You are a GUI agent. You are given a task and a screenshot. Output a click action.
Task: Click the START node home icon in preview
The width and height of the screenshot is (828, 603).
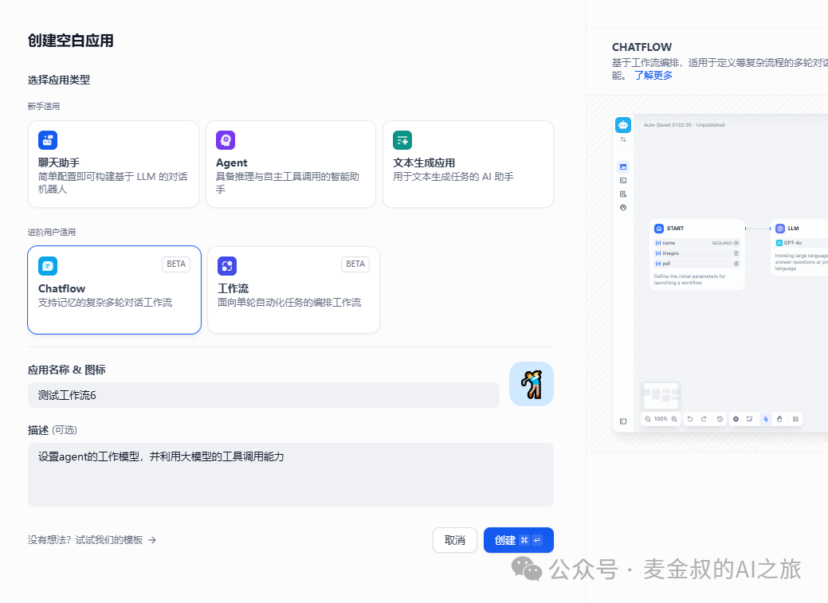[659, 229]
